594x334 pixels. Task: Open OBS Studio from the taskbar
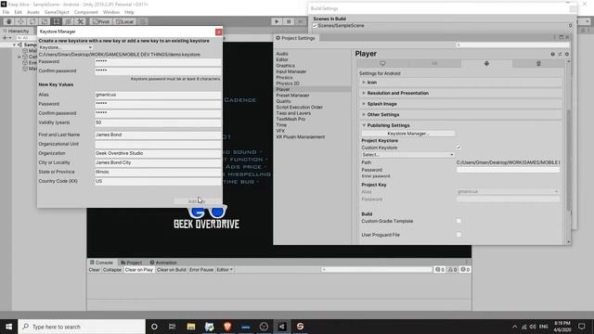point(264,327)
